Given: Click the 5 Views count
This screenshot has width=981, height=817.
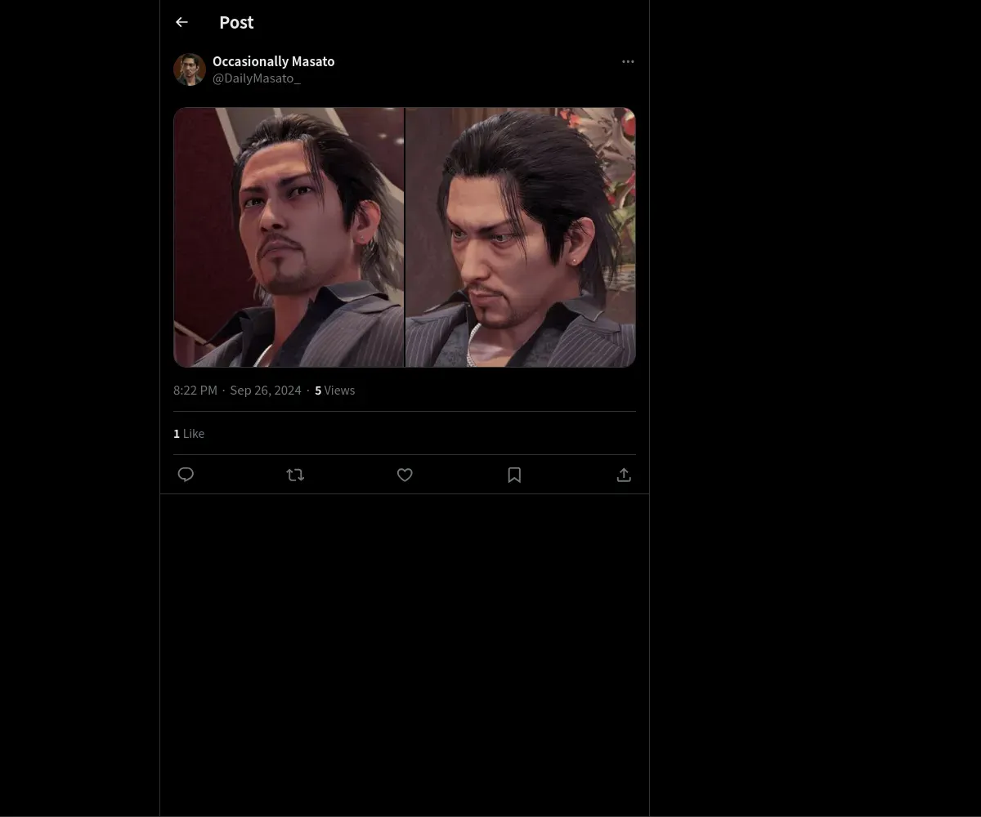Looking at the screenshot, I should [335, 391].
